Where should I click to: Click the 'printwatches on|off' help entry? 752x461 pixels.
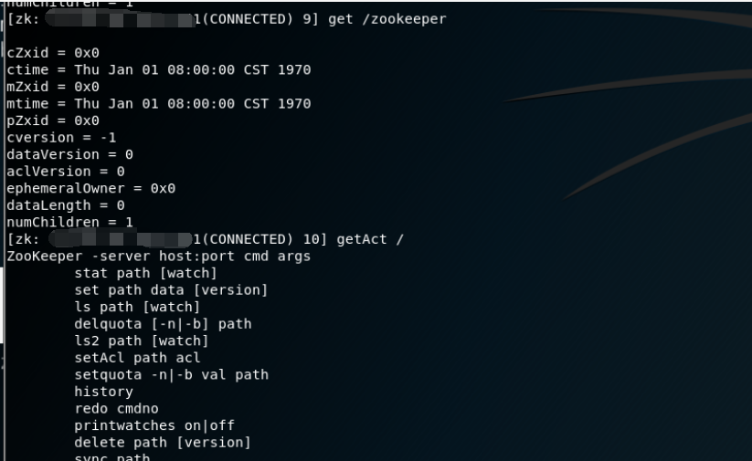(154, 425)
